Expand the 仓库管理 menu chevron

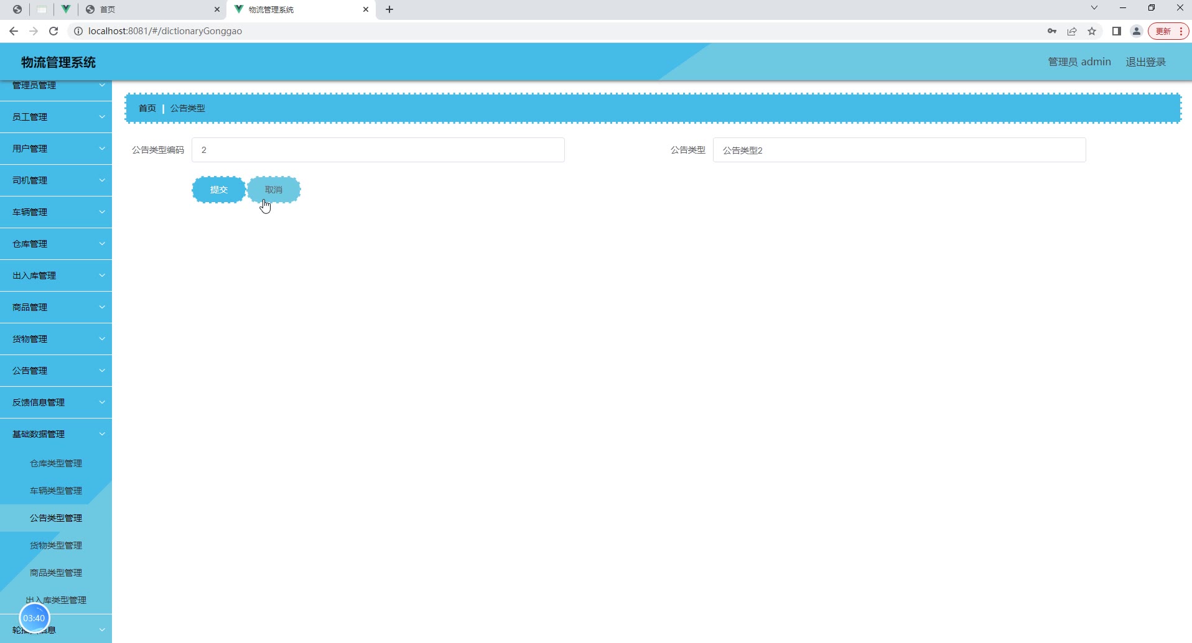point(102,244)
